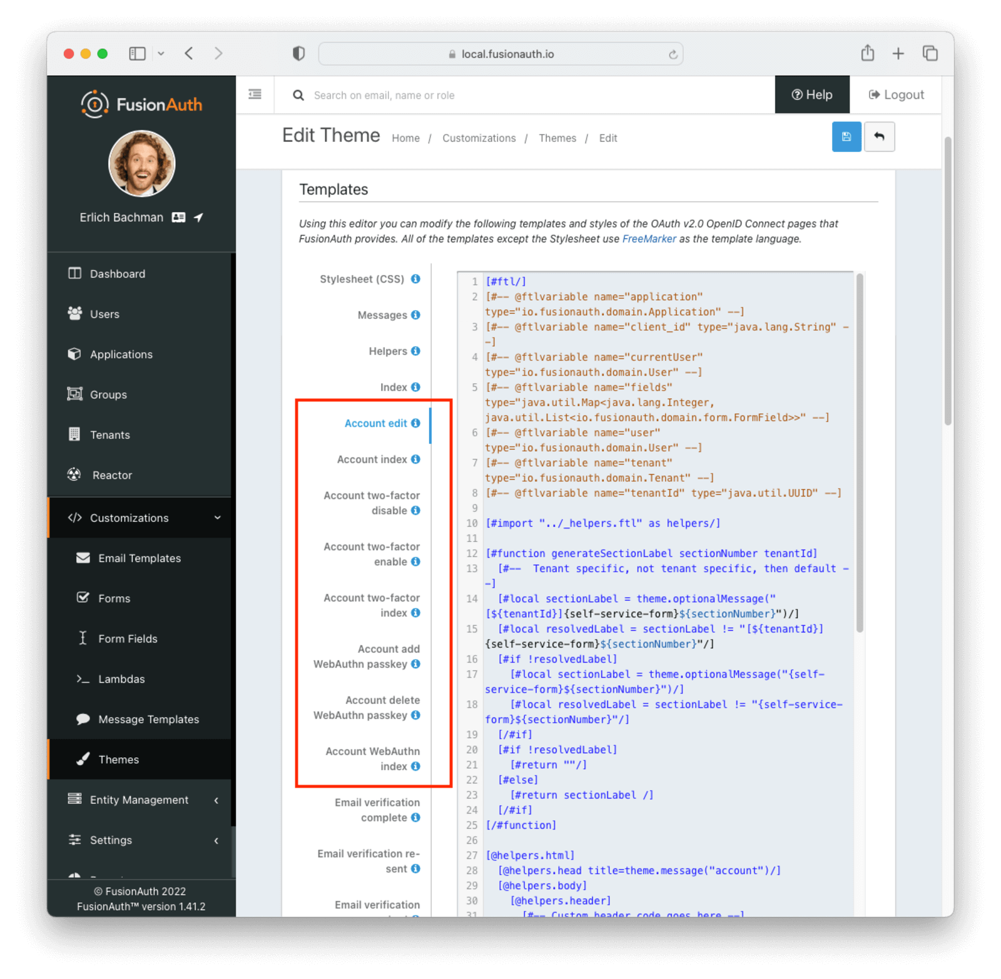The height and width of the screenshot is (979, 1001).
Task: Select the Helpers template tab
Action: (387, 351)
